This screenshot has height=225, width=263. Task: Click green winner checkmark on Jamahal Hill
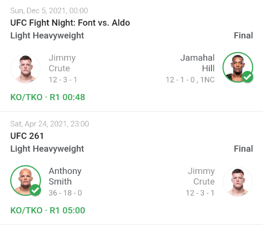click(247, 77)
